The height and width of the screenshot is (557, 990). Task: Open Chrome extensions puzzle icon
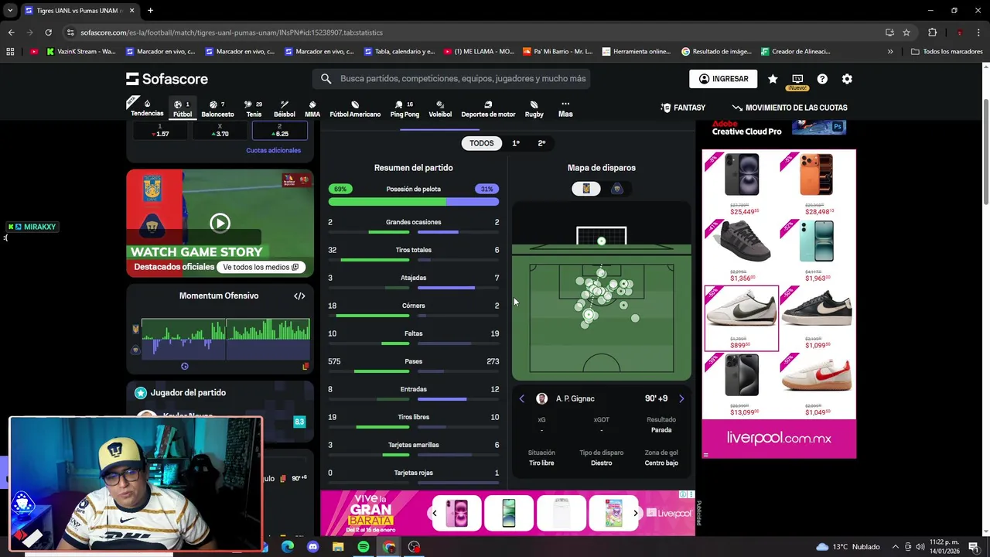(x=932, y=32)
